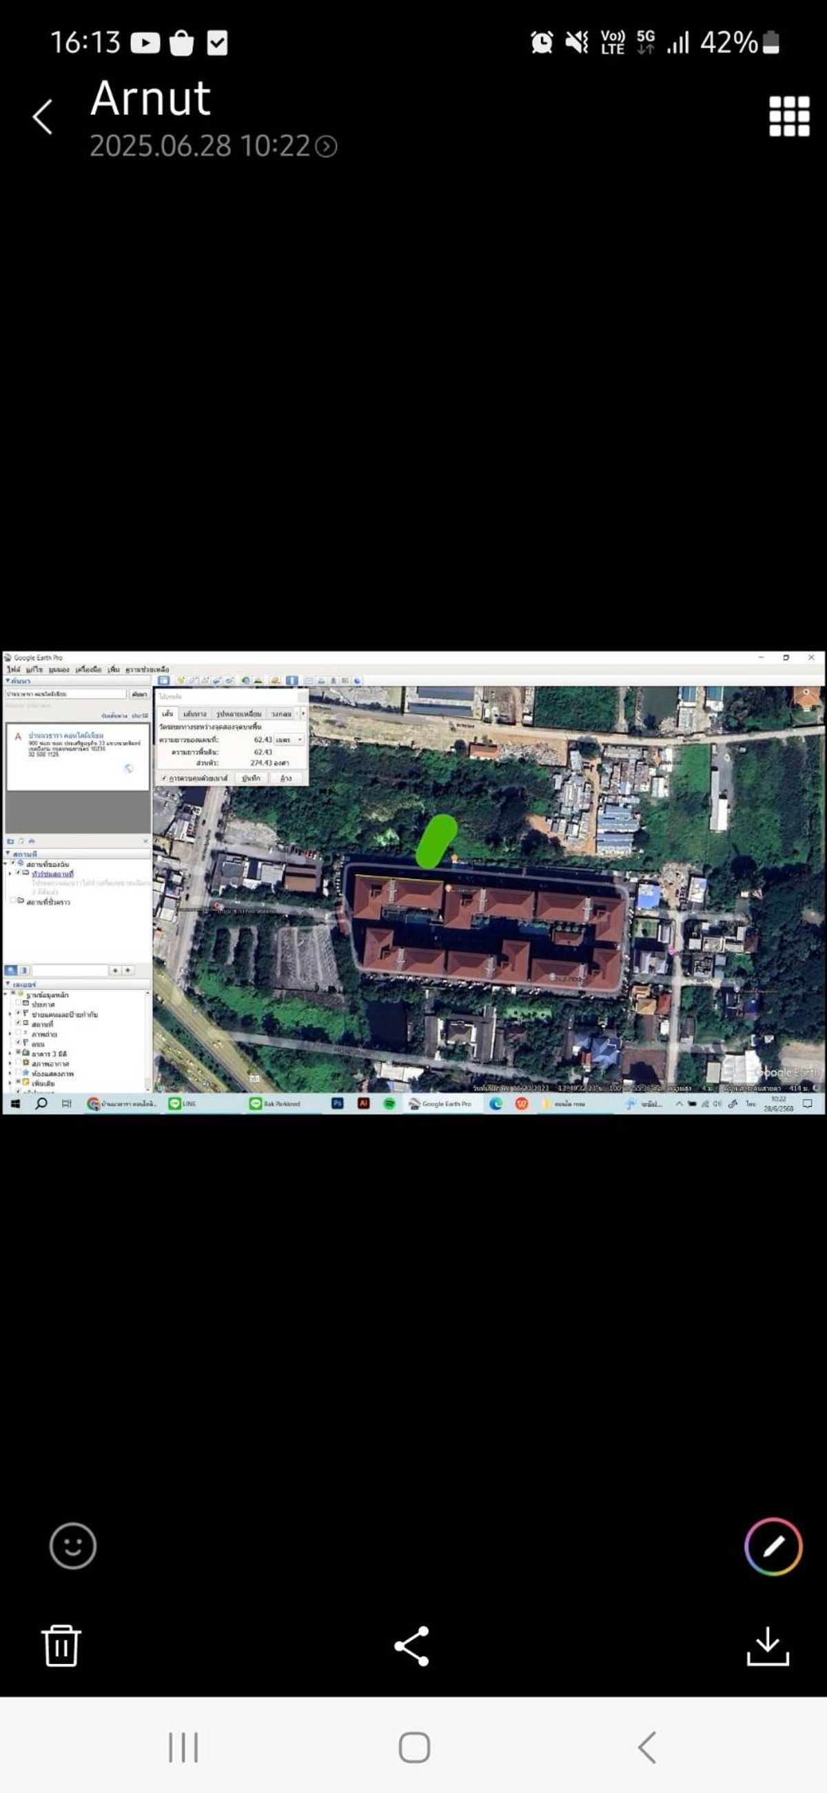This screenshot has height=1793, width=827.
Task: Click the historical imagery clock icon
Action: [x=245, y=681]
